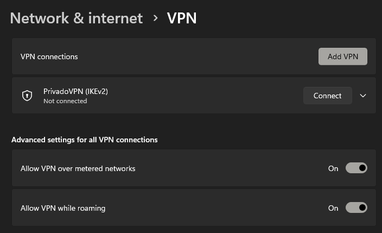Click the Not connected status text

click(65, 101)
